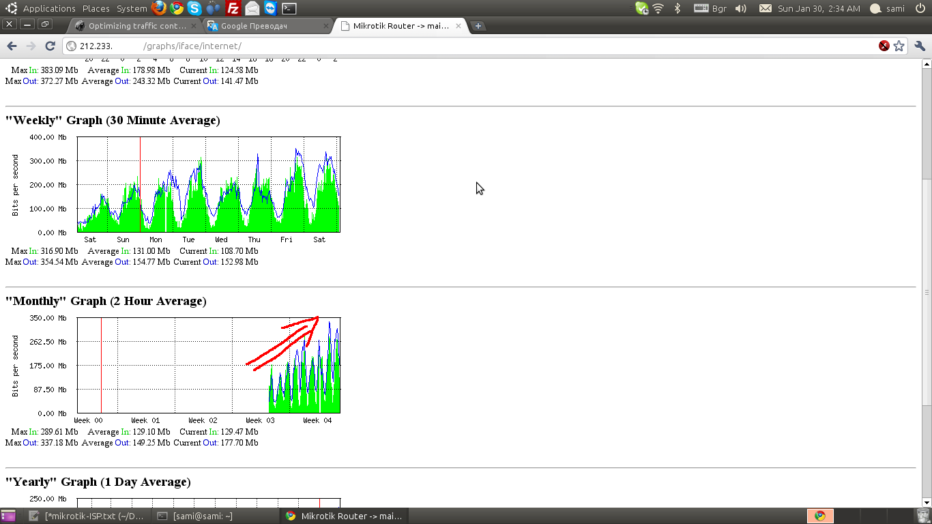Switch keyboard layout via Bgr indicator
The height and width of the screenshot is (524, 932).
point(710,8)
